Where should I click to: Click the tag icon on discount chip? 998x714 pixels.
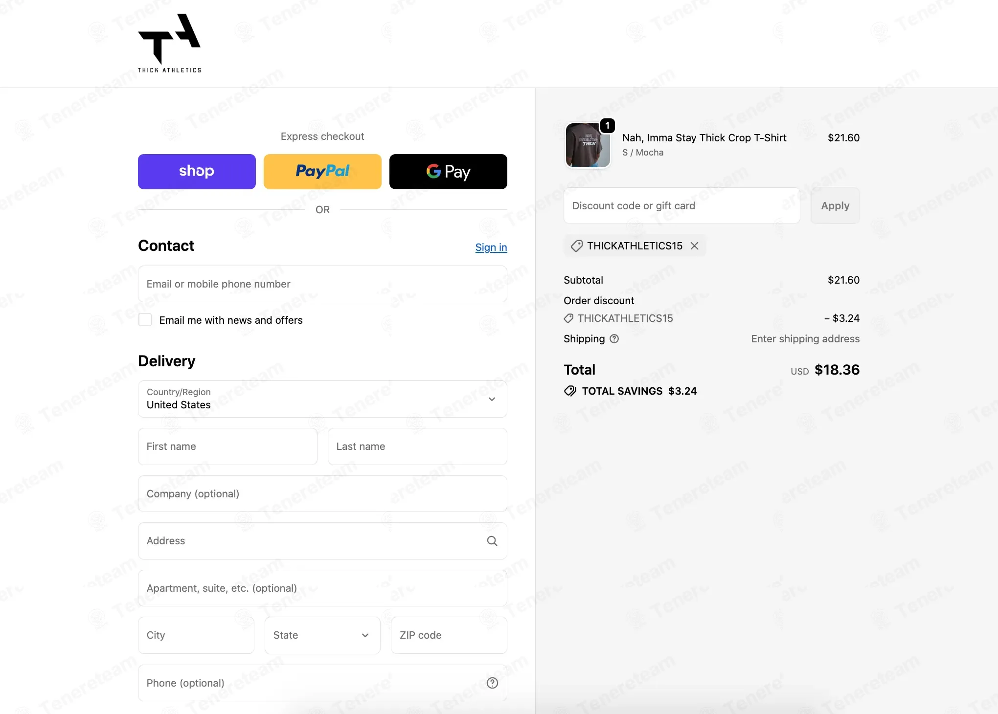point(577,246)
